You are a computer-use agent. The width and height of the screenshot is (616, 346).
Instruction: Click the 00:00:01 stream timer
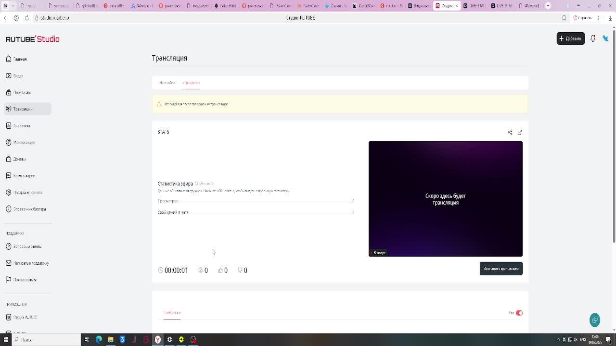click(173, 271)
